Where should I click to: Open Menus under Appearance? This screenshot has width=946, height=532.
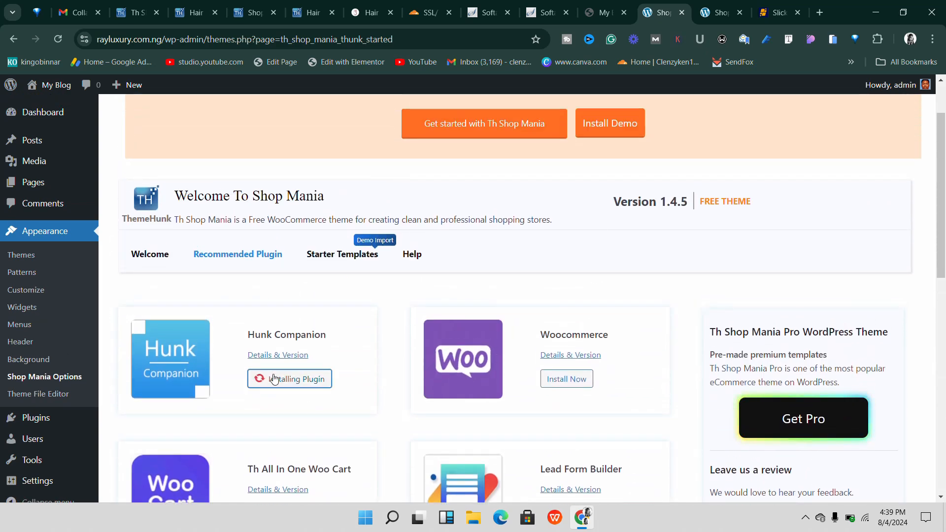point(19,324)
